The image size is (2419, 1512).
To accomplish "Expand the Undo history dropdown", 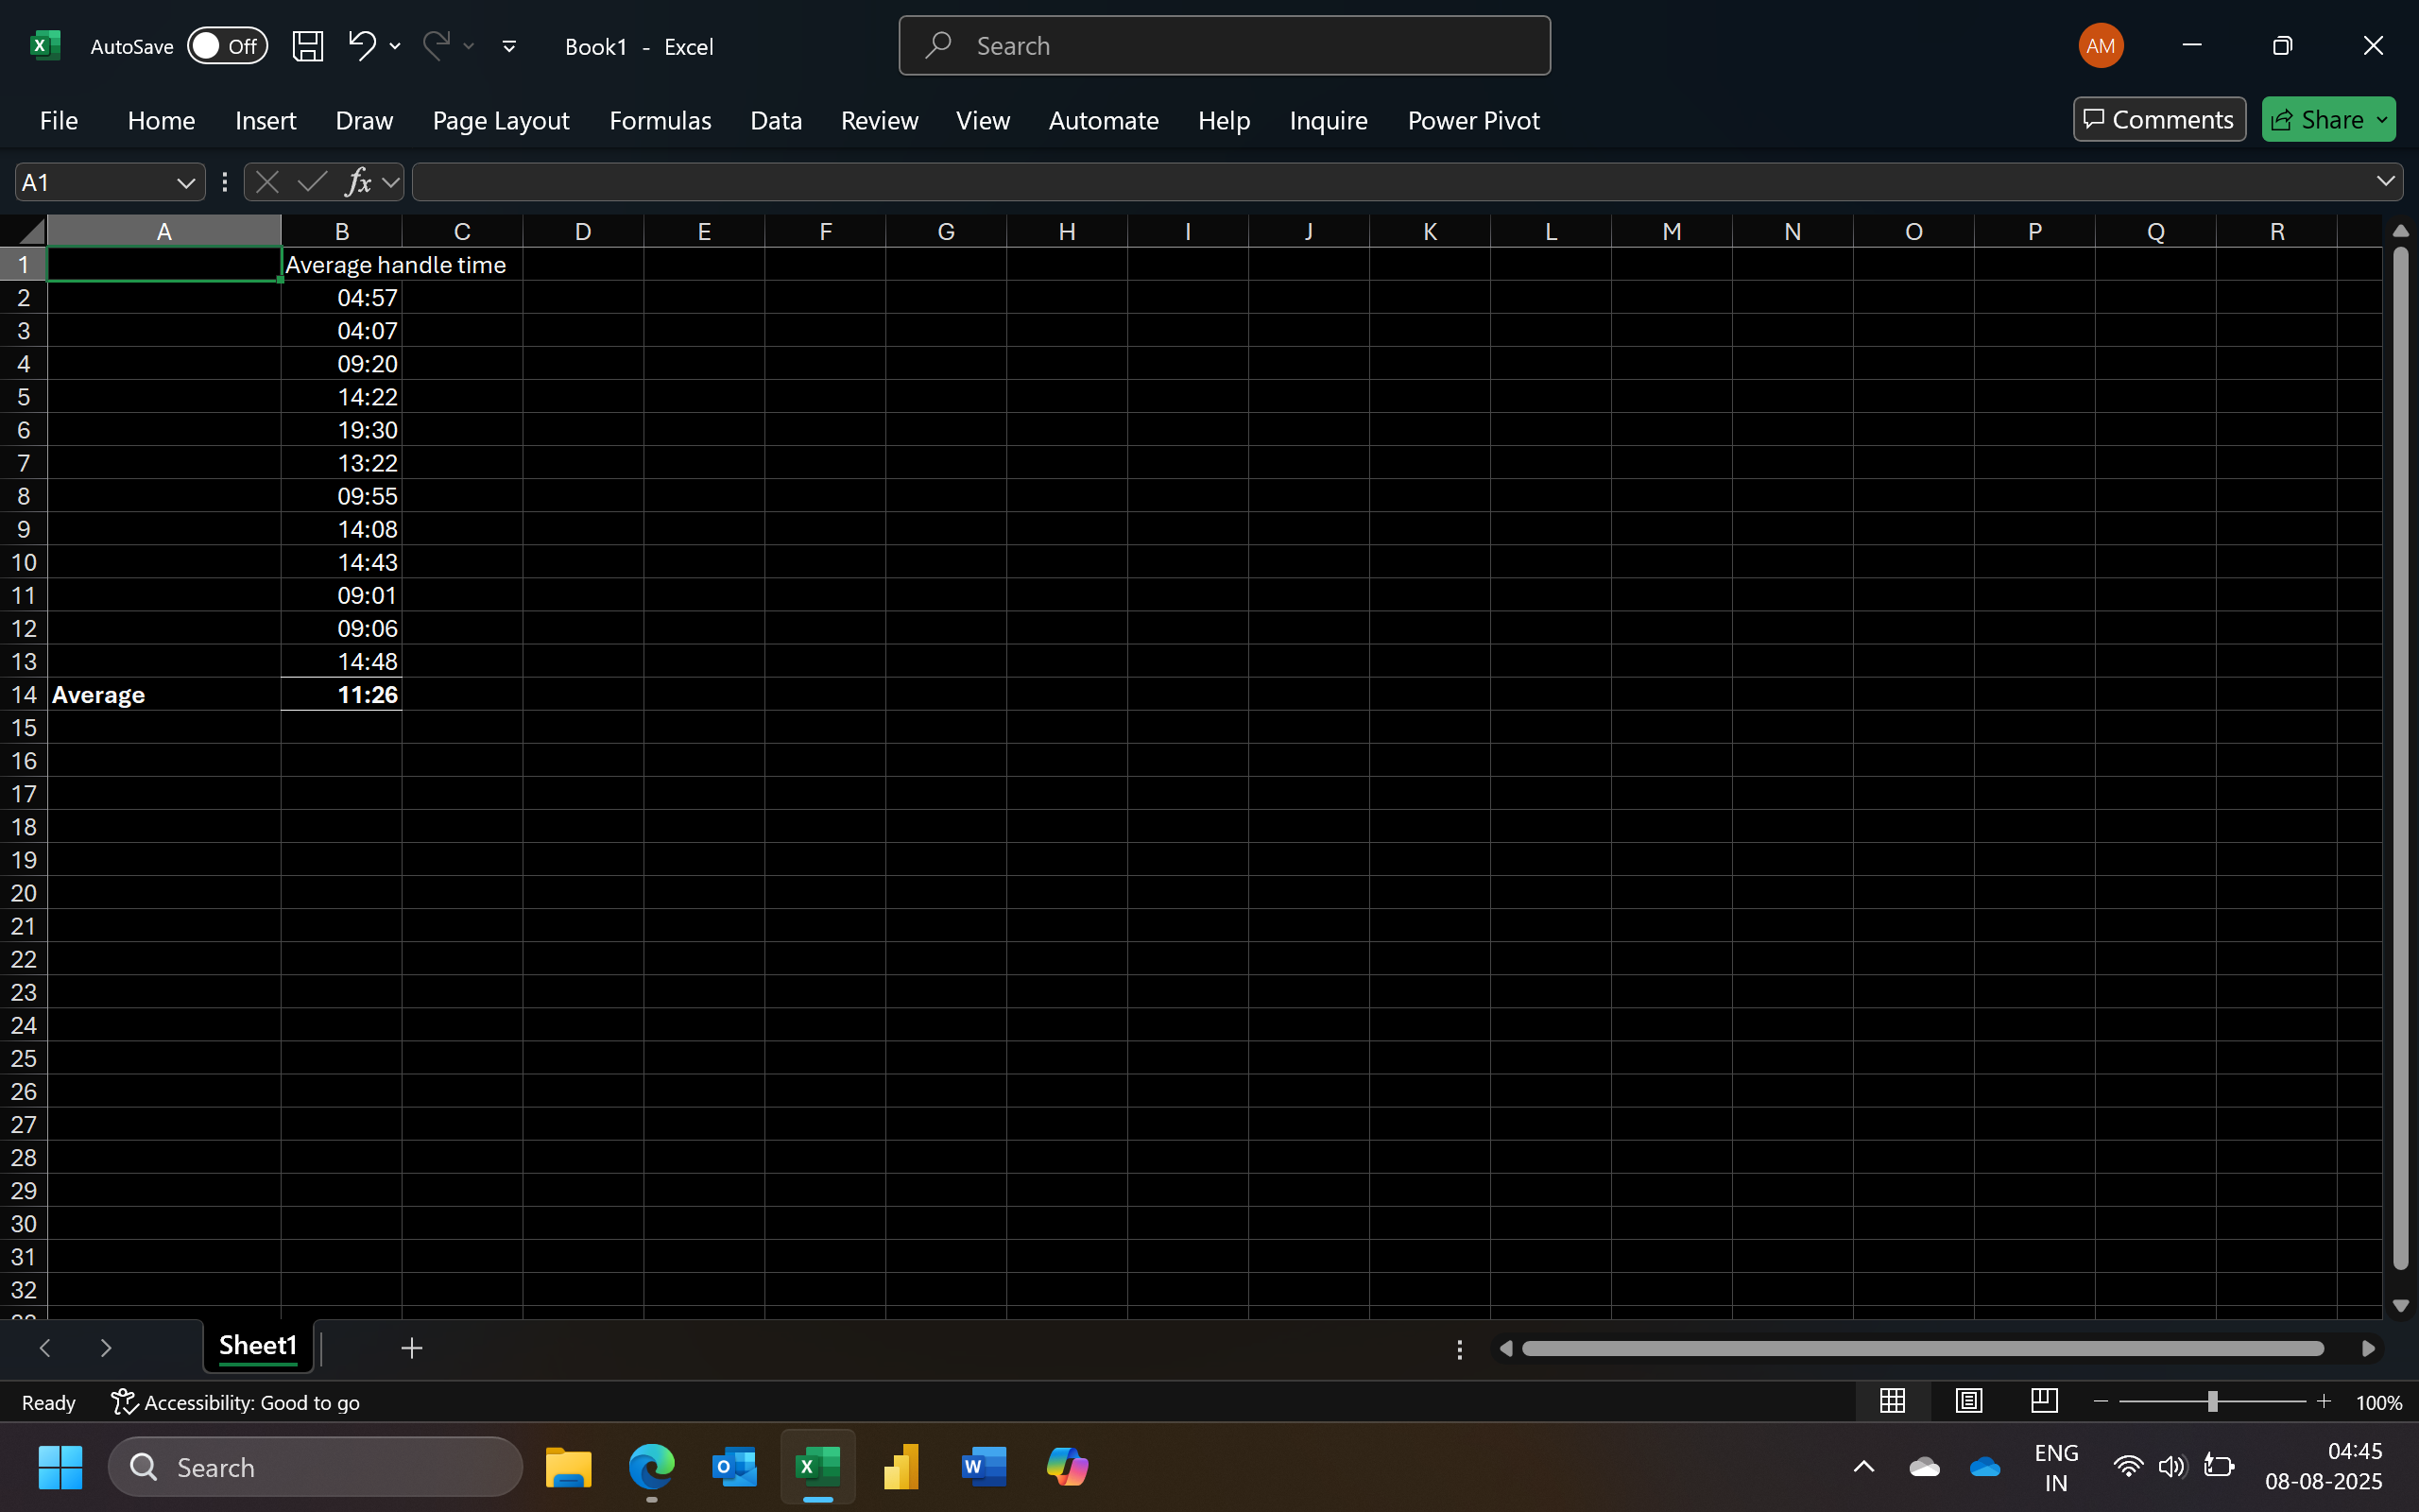I will [x=396, y=46].
